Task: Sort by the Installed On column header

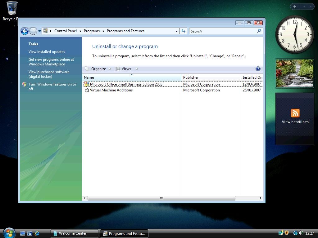Action: [x=252, y=77]
